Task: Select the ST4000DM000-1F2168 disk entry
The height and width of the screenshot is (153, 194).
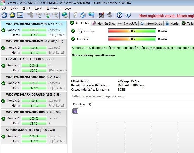Action: pos(34,136)
